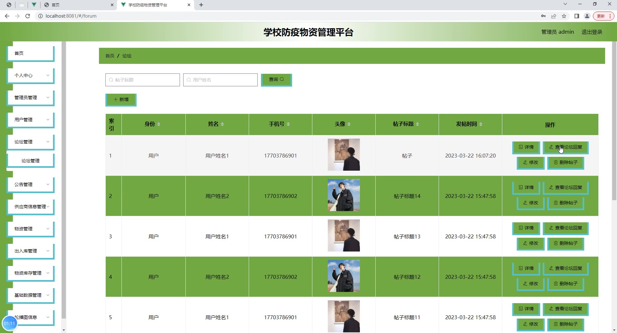Viewport: 617px width, 333px height.
Task: Select the 论坛管理 submenu item
Action: point(31,161)
